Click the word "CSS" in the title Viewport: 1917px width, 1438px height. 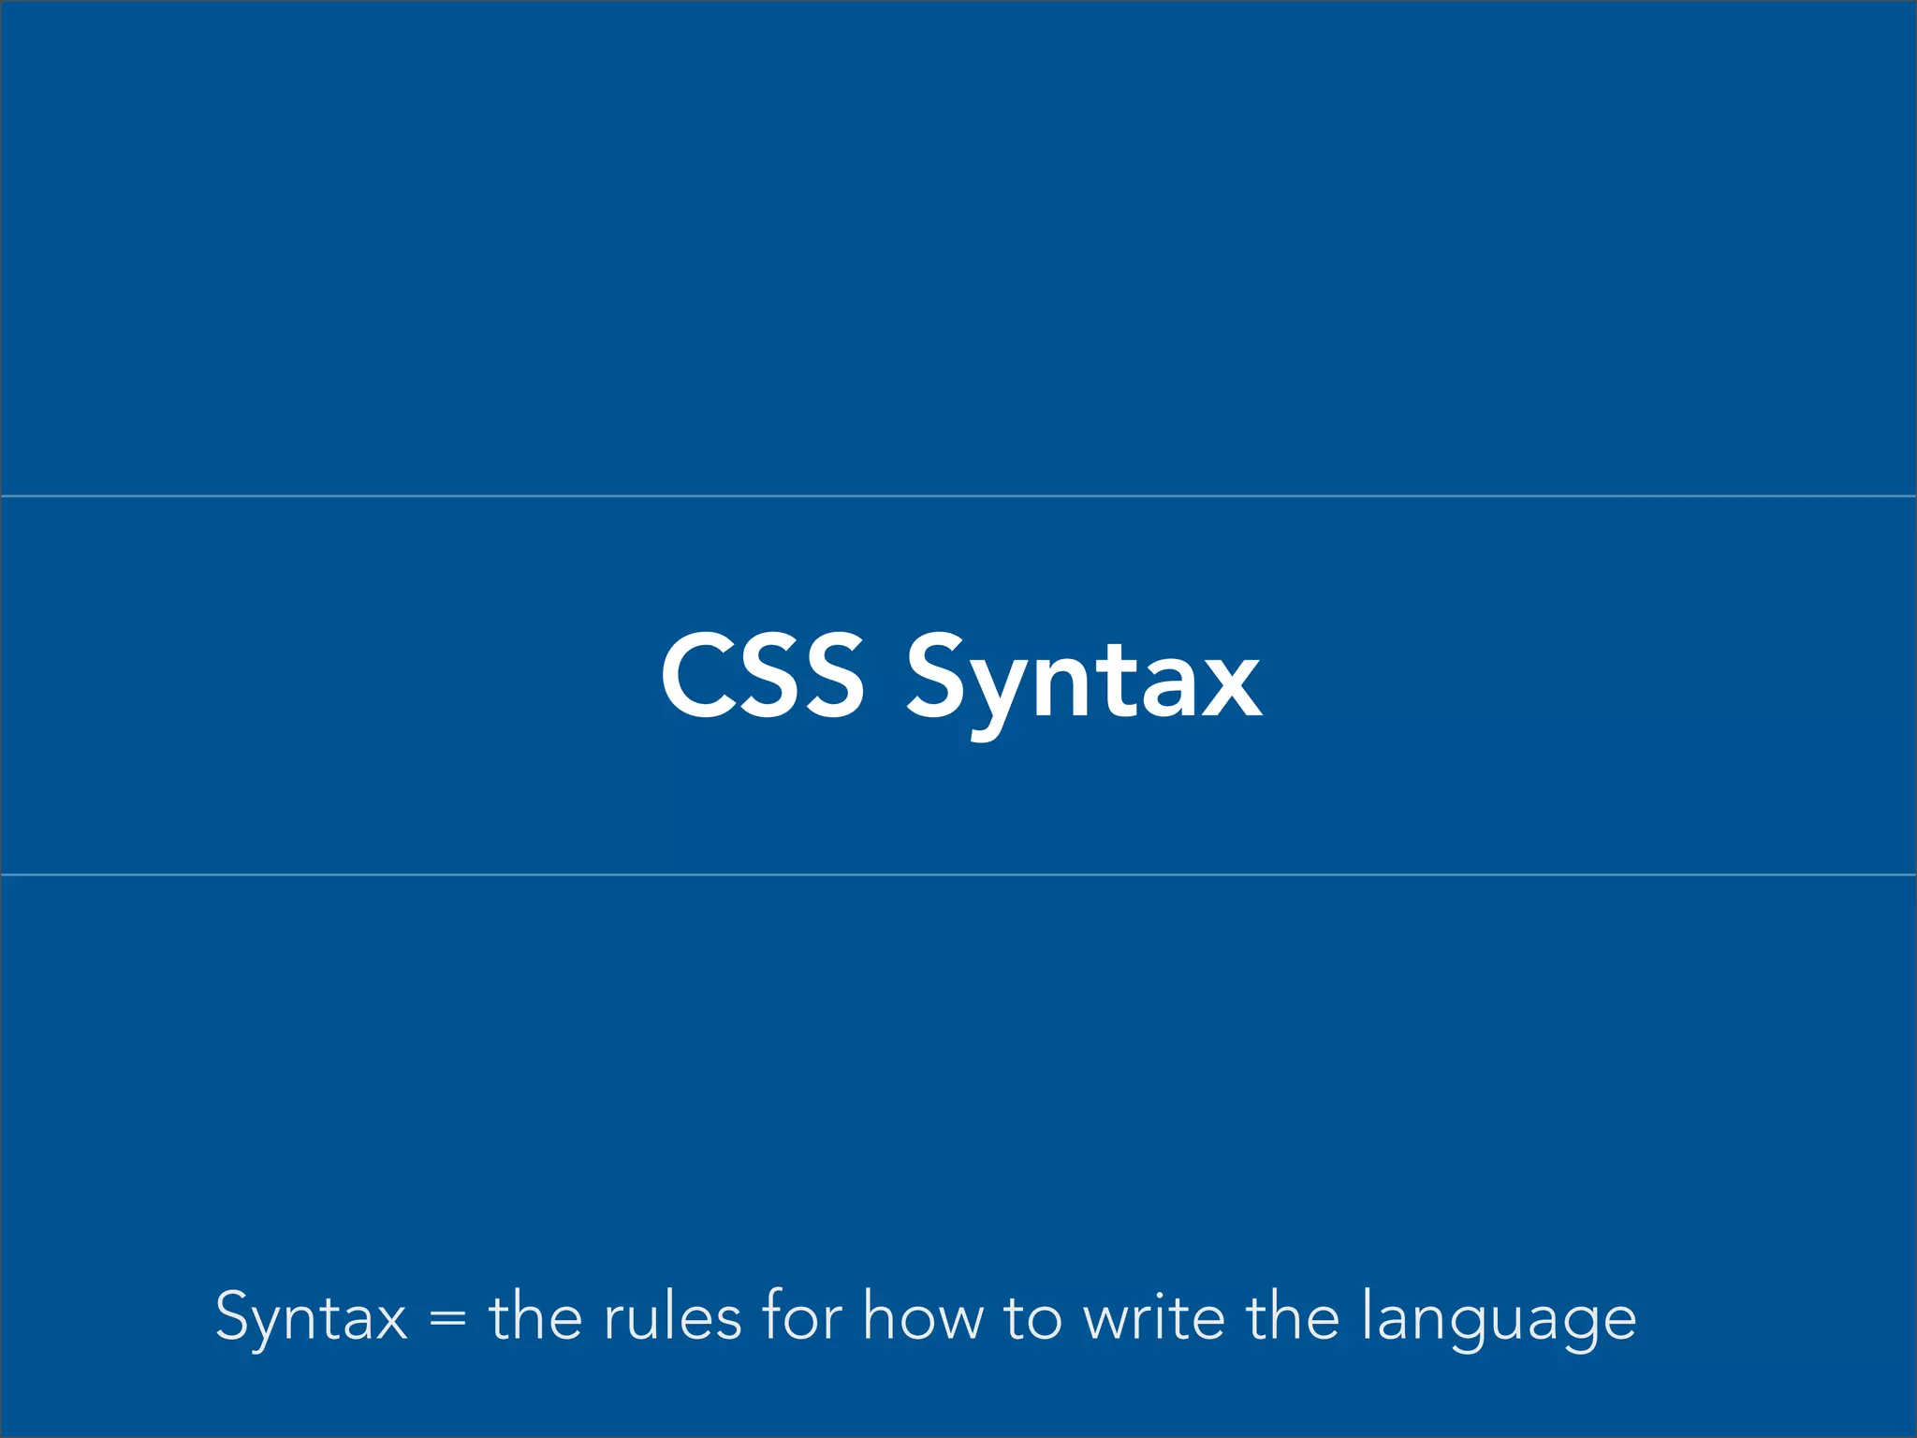tap(762, 676)
